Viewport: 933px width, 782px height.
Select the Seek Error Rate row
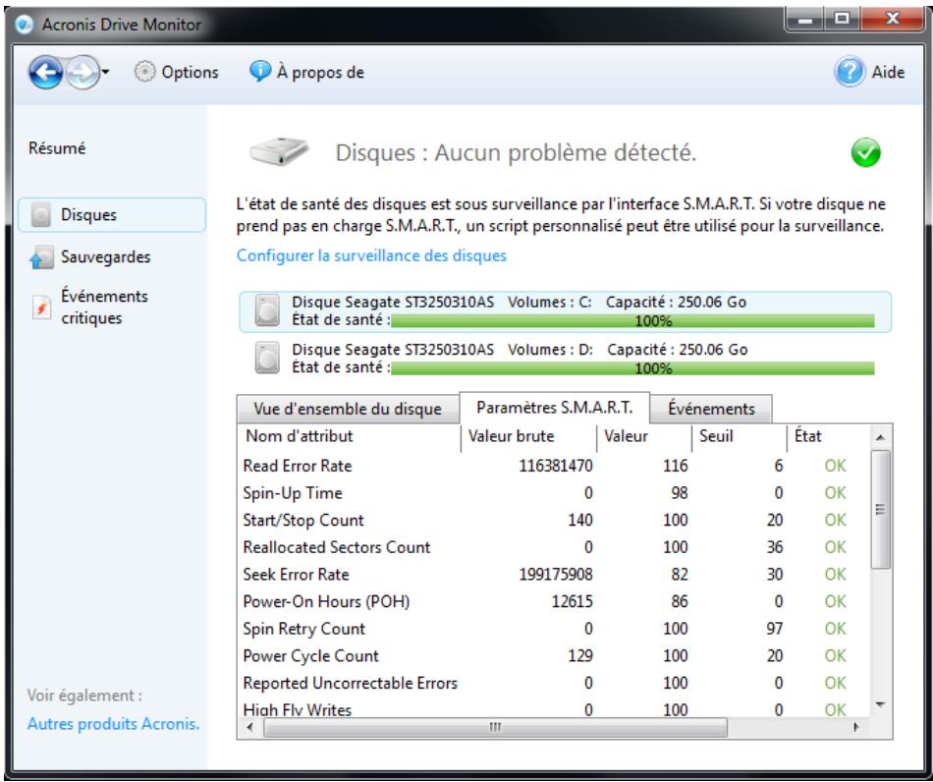click(553, 575)
